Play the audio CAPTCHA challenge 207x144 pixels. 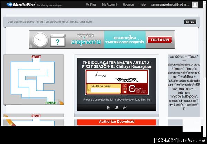pyautogui.click(x=125, y=89)
